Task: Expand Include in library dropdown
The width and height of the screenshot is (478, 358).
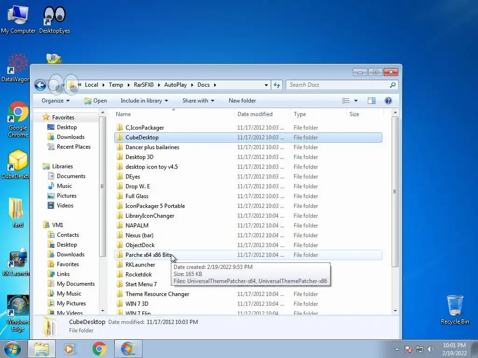Action: coord(144,101)
